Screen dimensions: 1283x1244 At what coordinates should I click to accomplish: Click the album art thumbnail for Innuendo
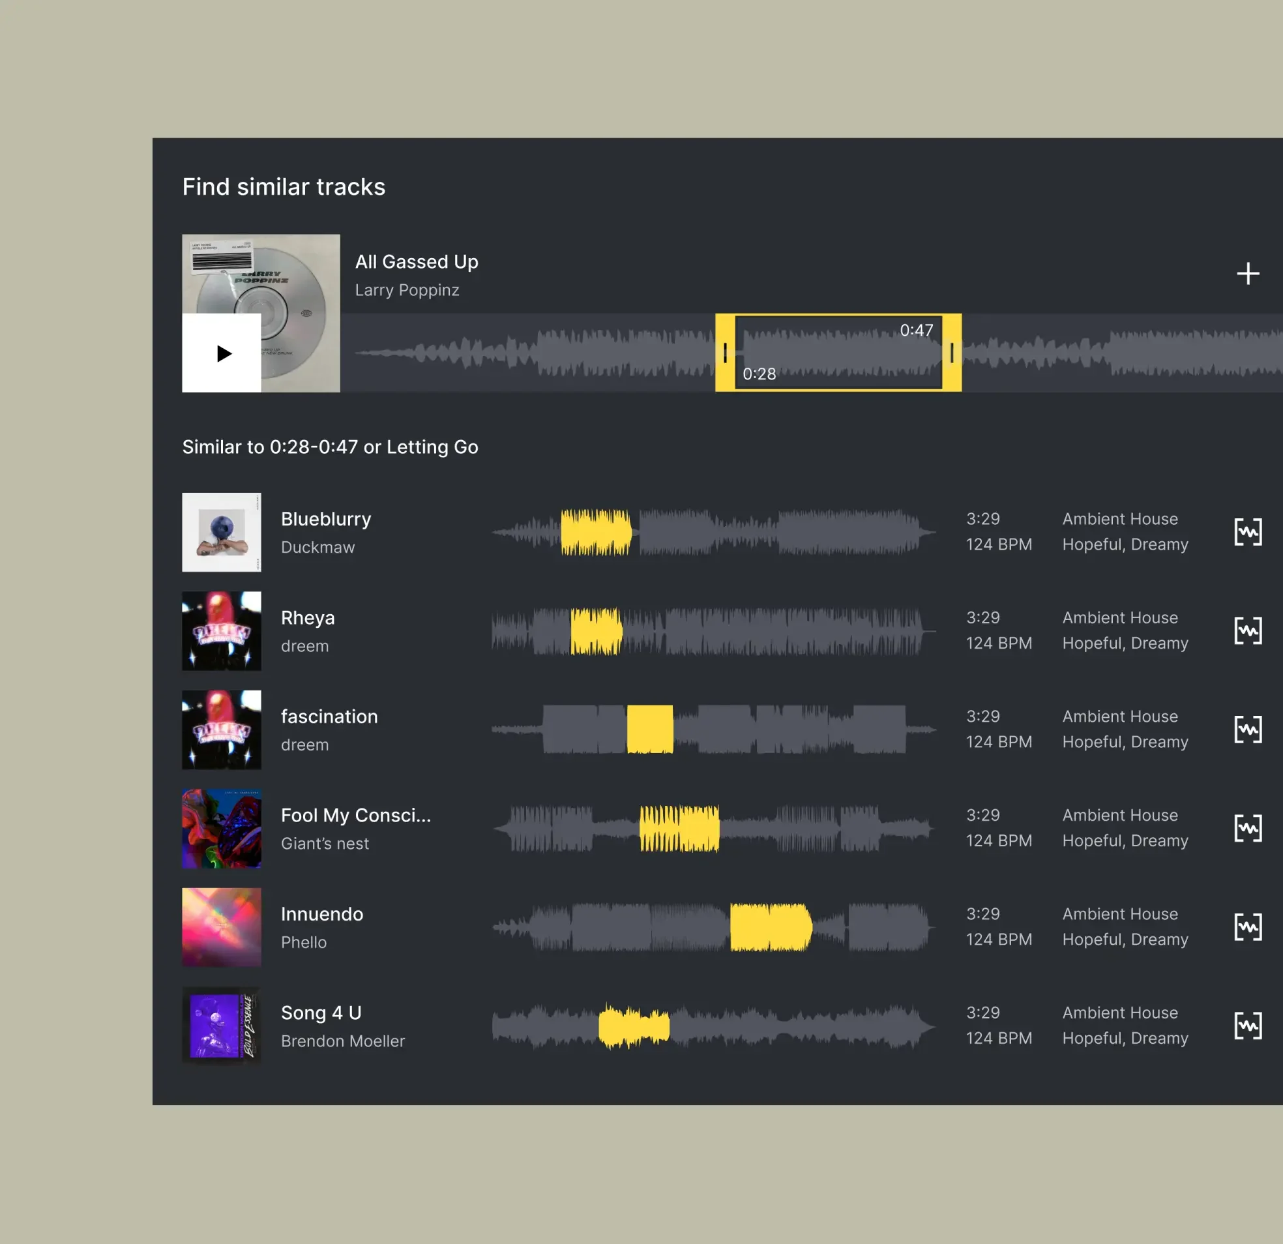coord(221,926)
